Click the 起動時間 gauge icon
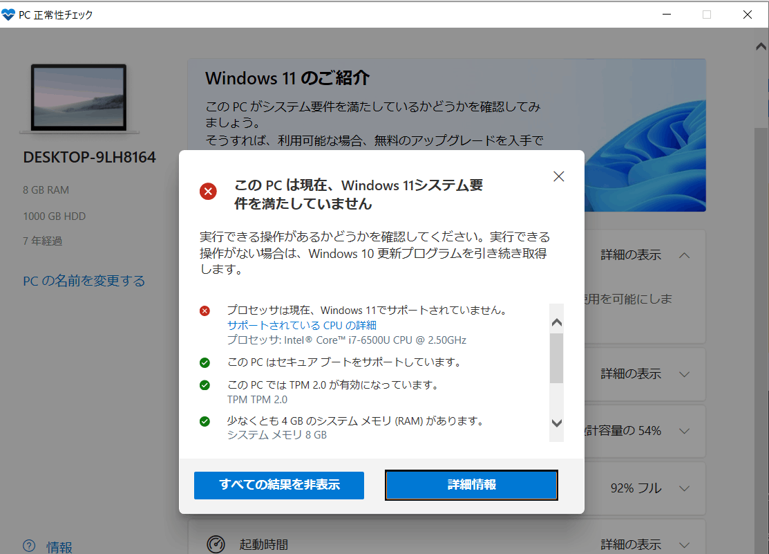The image size is (769, 554). tap(216, 544)
